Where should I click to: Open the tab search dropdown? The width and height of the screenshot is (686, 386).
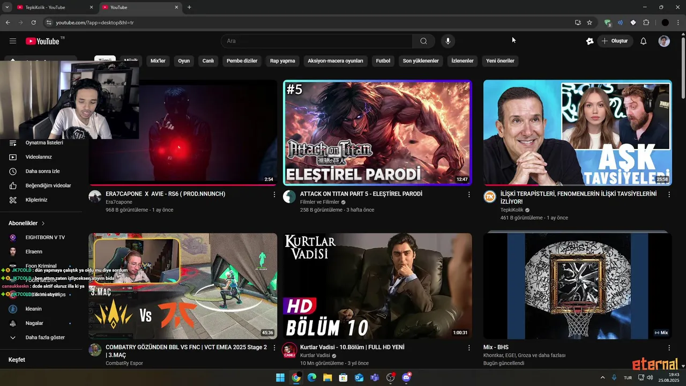[7, 7]
